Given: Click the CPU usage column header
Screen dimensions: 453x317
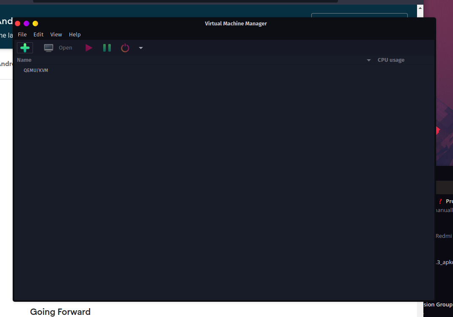Looking at the screenshot, I should point(391,60).
